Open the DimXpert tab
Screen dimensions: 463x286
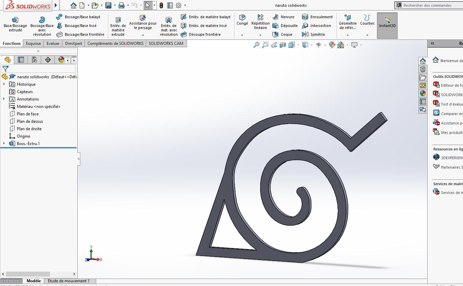(74, 44)
